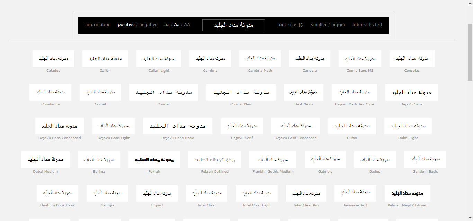Increase font size with bigger
The width and height of the screenshot is (473, 221).
tap(338, 25)
